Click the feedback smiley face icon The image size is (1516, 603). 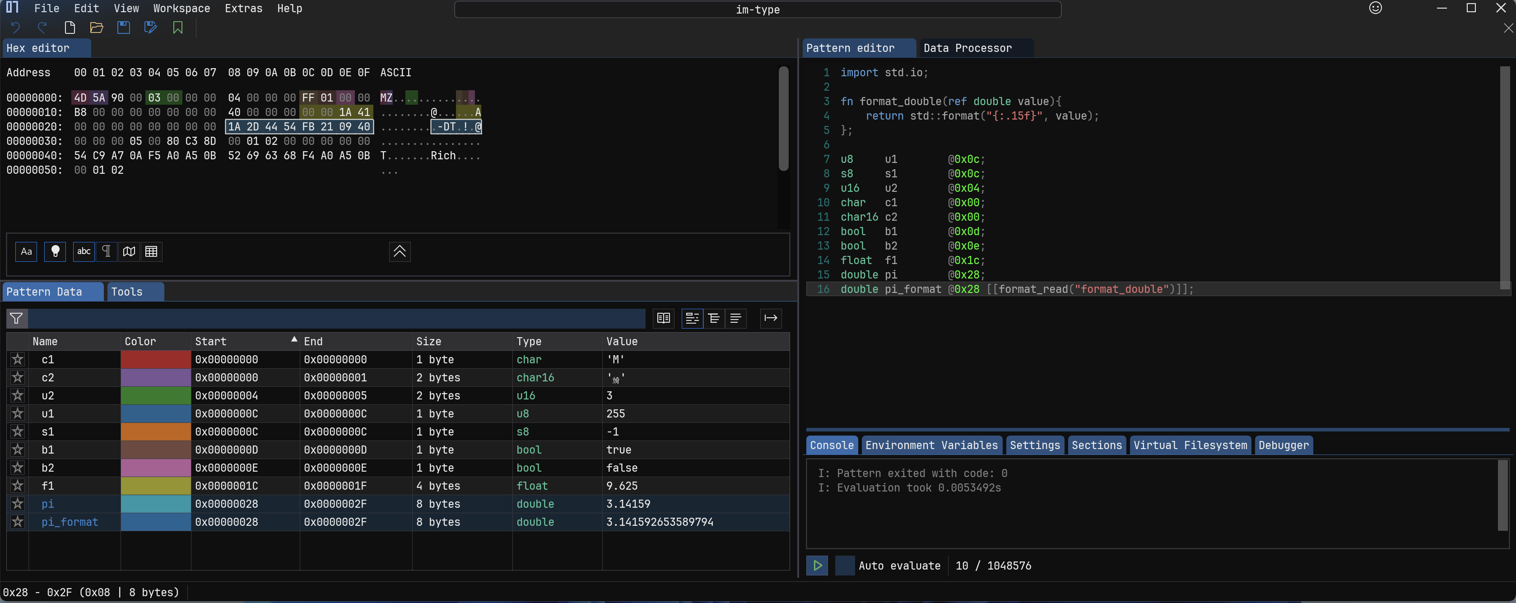[1375, 8]
